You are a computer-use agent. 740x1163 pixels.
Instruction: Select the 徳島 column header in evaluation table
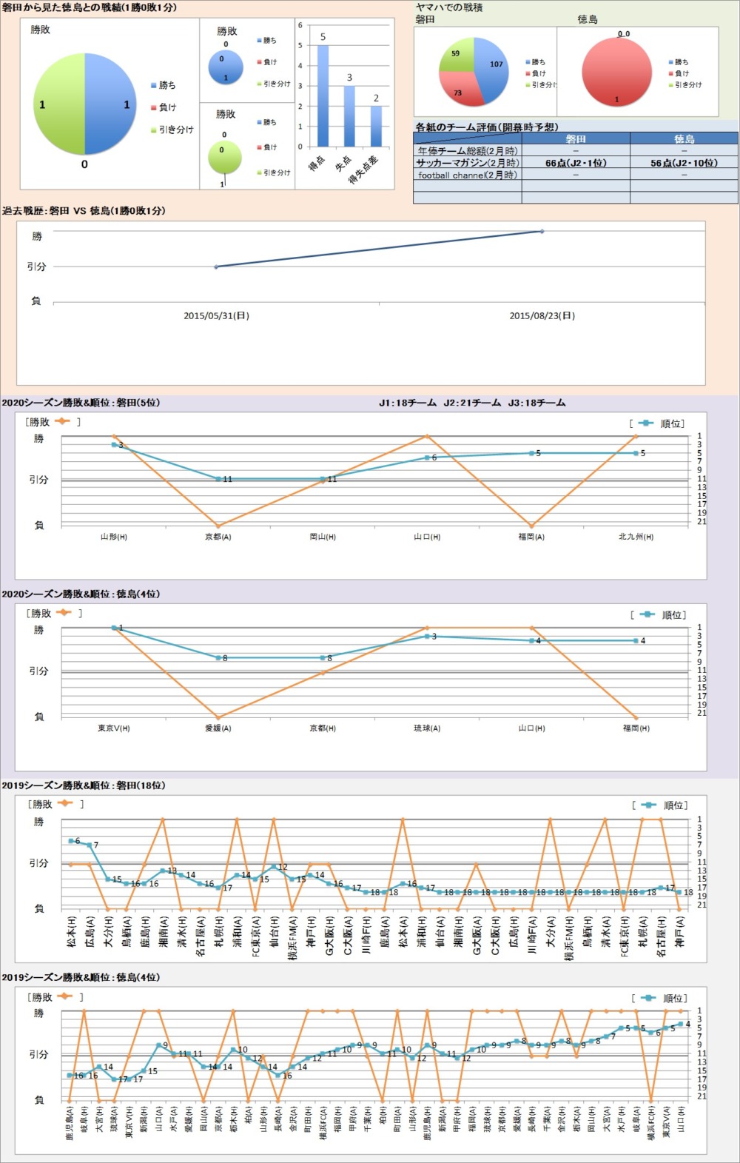(x=684, y=138)
